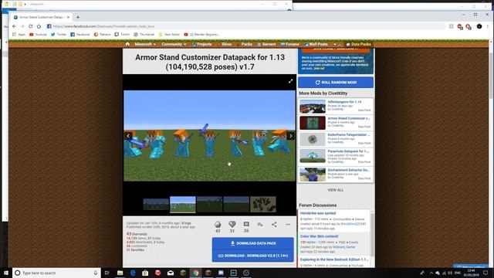This screenshot has height=278, width=494.
Task: Expand gallery image to fullscreen
Action: [290, 81]
